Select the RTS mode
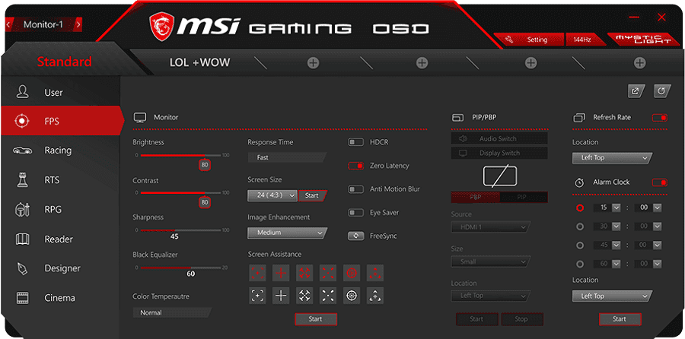Viewport: 685px width, 339px height. (x=60, y=180)
